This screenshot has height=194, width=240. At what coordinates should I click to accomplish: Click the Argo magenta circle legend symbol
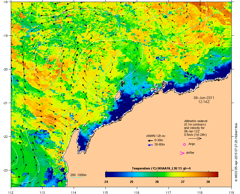click(x=185, y=144)
